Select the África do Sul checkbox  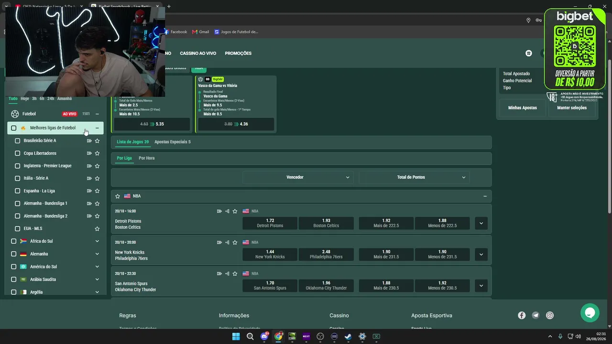[14, 241]
